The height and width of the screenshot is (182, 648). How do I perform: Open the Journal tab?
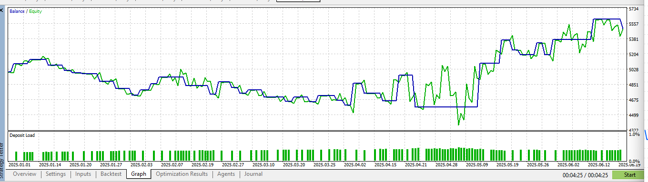pos(253,174)
